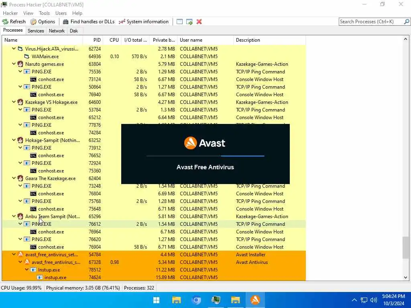This screenshot has width=411, height=308.
Task: Collapse Kazekage VS Hokage.exe tree node
Action: click(14, 102)
